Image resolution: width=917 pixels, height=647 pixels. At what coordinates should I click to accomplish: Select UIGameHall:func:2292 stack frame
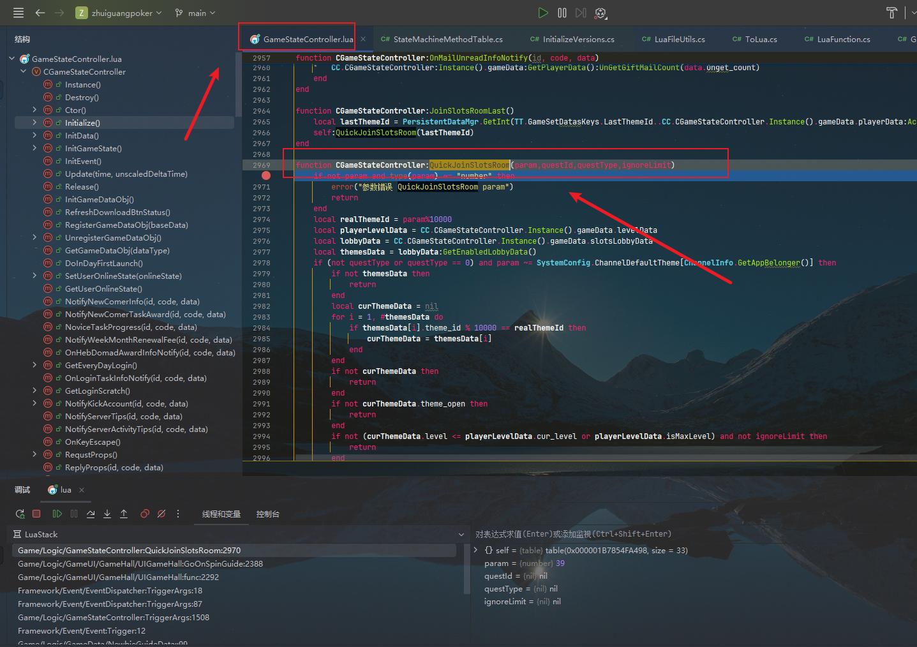click(118, 577)
